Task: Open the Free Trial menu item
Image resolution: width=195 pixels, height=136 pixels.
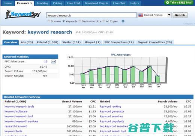Action: (73, 3)
